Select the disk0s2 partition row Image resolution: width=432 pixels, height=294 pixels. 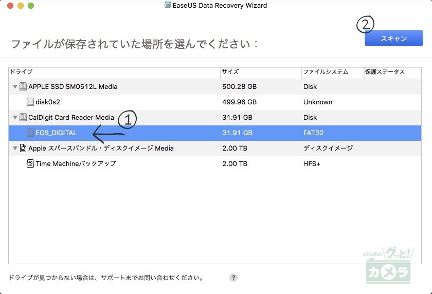pos(215,102)
